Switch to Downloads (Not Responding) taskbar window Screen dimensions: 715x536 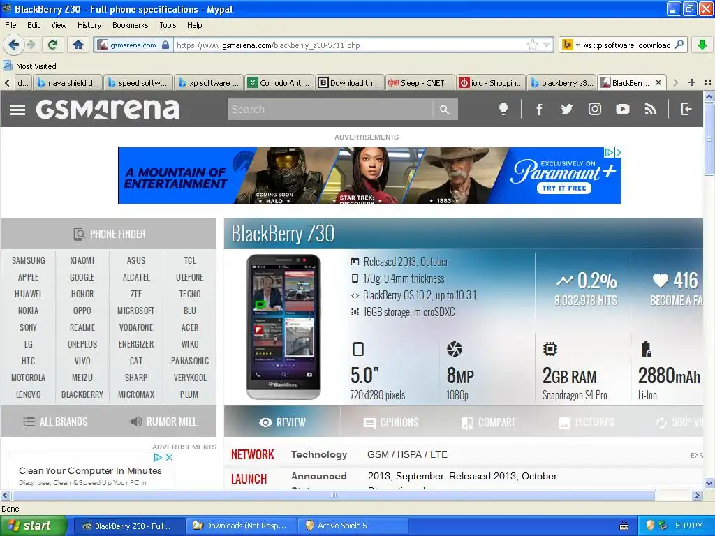pos(242,526)
